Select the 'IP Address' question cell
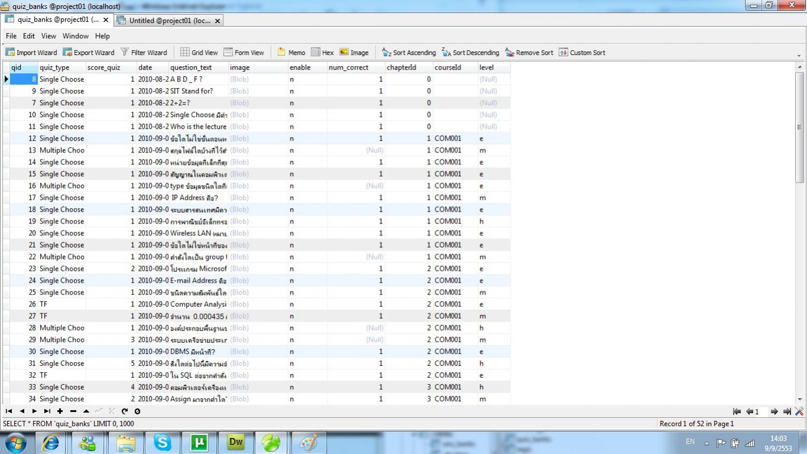Image resolution: width=807 pixels, height=454 pixels. (x=199, y=197)
